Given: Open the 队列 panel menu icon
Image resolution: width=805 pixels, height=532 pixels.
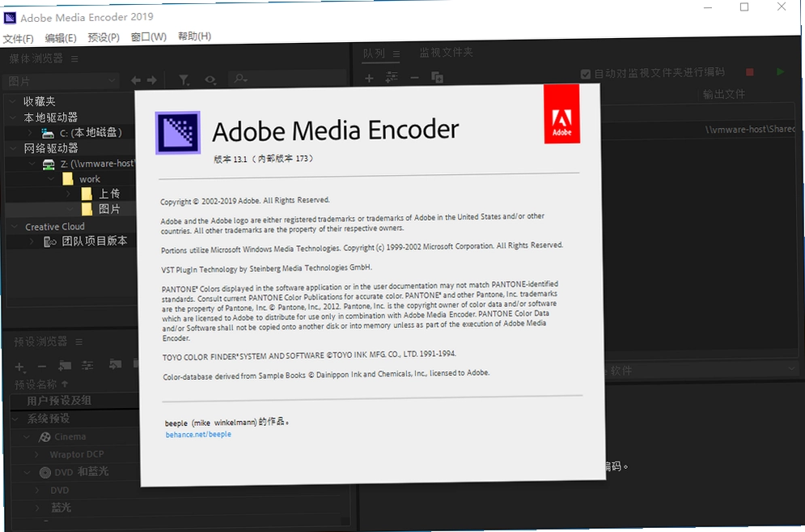Looking at the screenshot, I should 396,53.
